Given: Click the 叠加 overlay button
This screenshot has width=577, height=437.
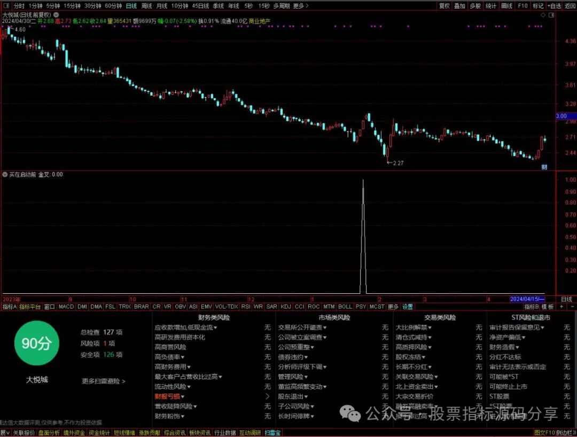Looking at the screenshot, I should (459, 6).
